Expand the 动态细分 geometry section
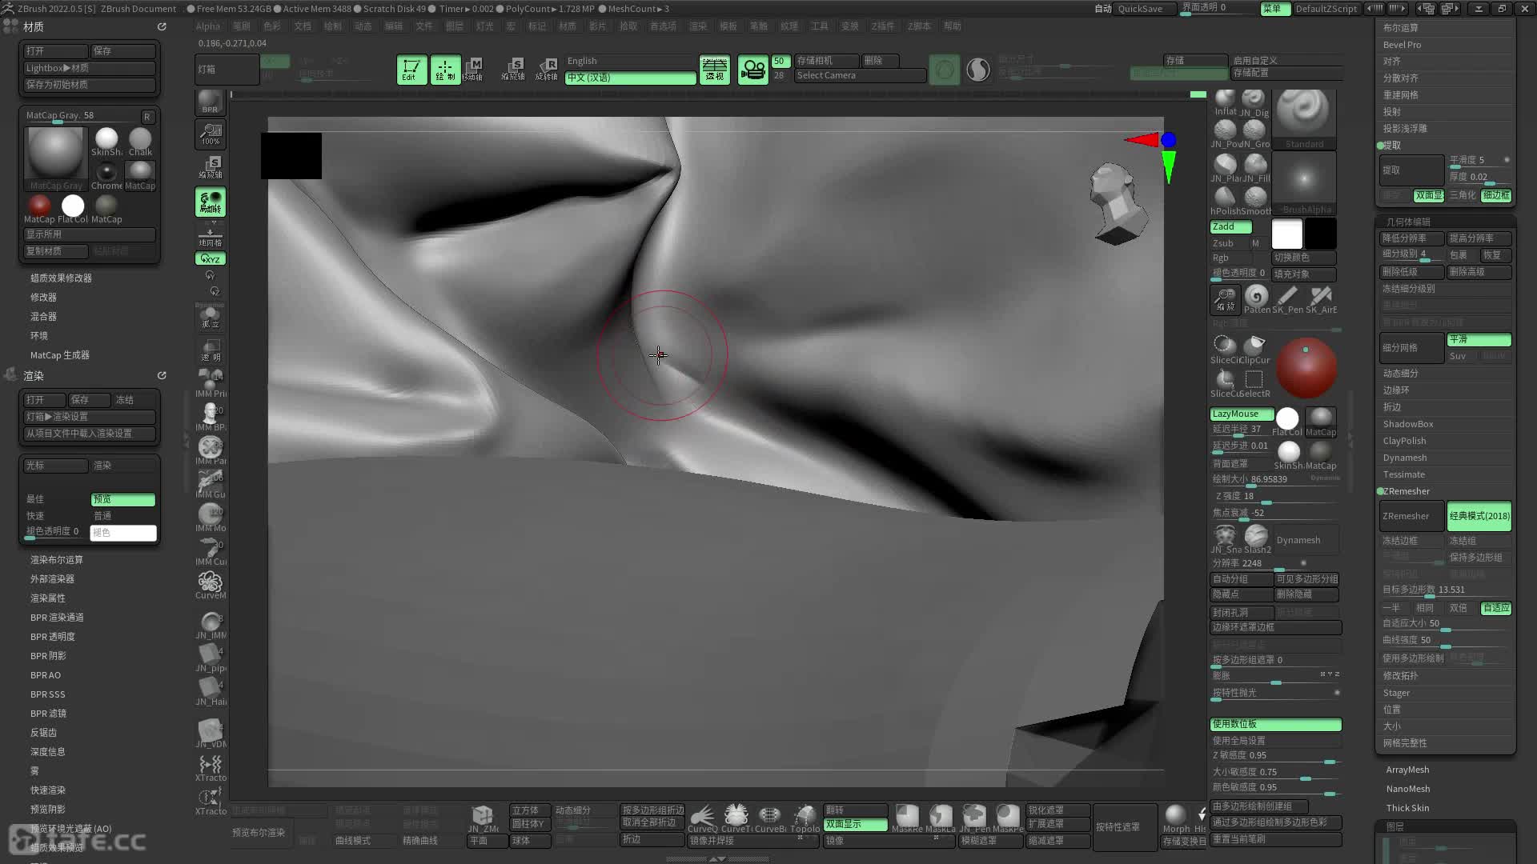This screenshot has width=1537, height=864. tap(1401, 374)
